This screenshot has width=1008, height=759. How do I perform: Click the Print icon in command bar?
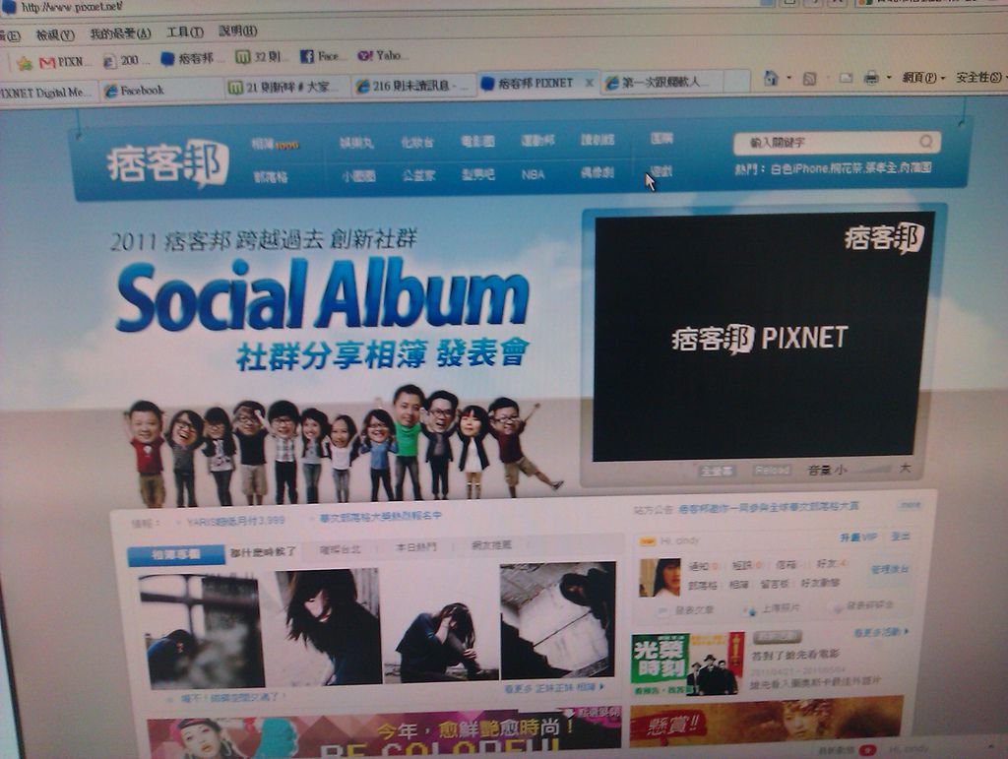872,78
